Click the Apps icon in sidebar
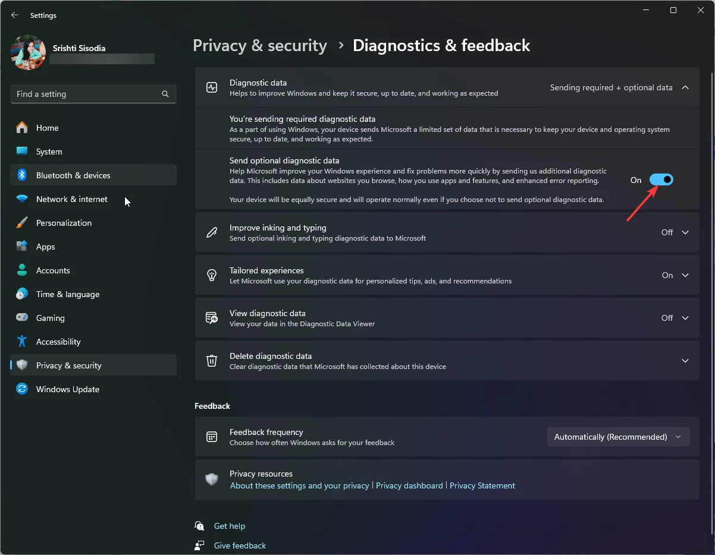Viewport: 715px width, 555px height. pos(22,247)
